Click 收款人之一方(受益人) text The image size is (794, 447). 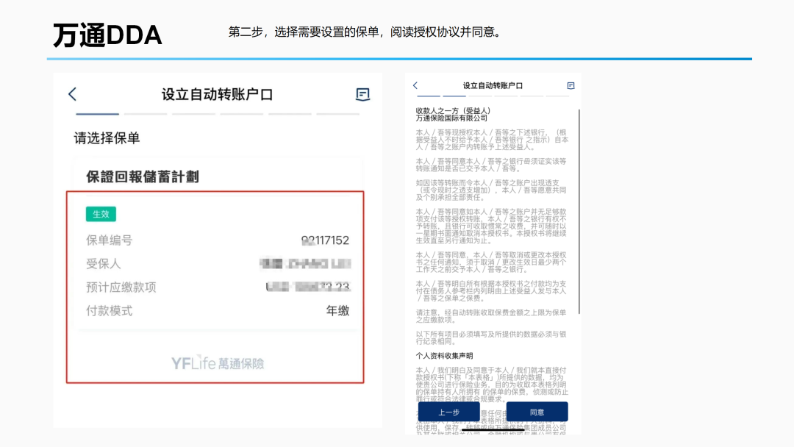coord(453,111)
